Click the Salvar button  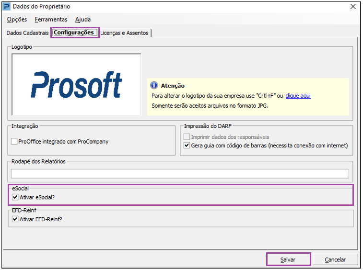click(288, 259)
